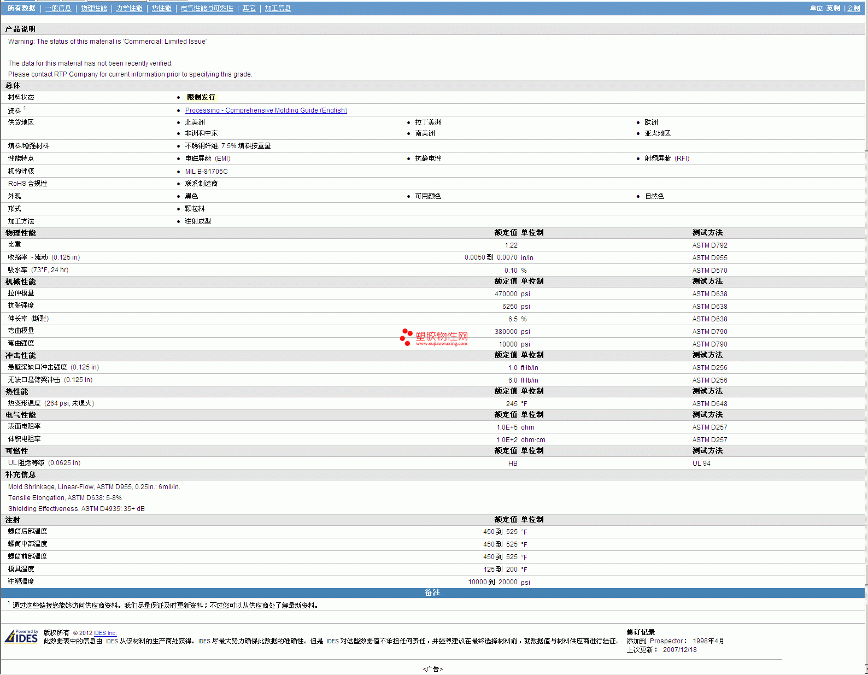Image resolution: width=868 pixels, height=675 pixels.
Task: Click the 电磁屏蔽 (EMI) feature
Action: pos(207,159)
